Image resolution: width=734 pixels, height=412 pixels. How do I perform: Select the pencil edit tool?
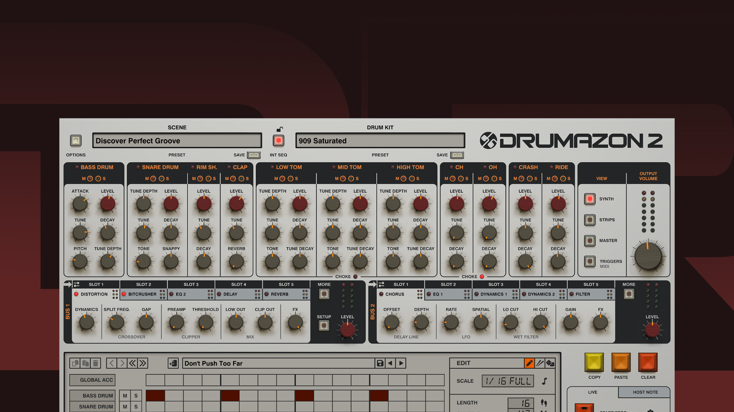click(529, 363)
